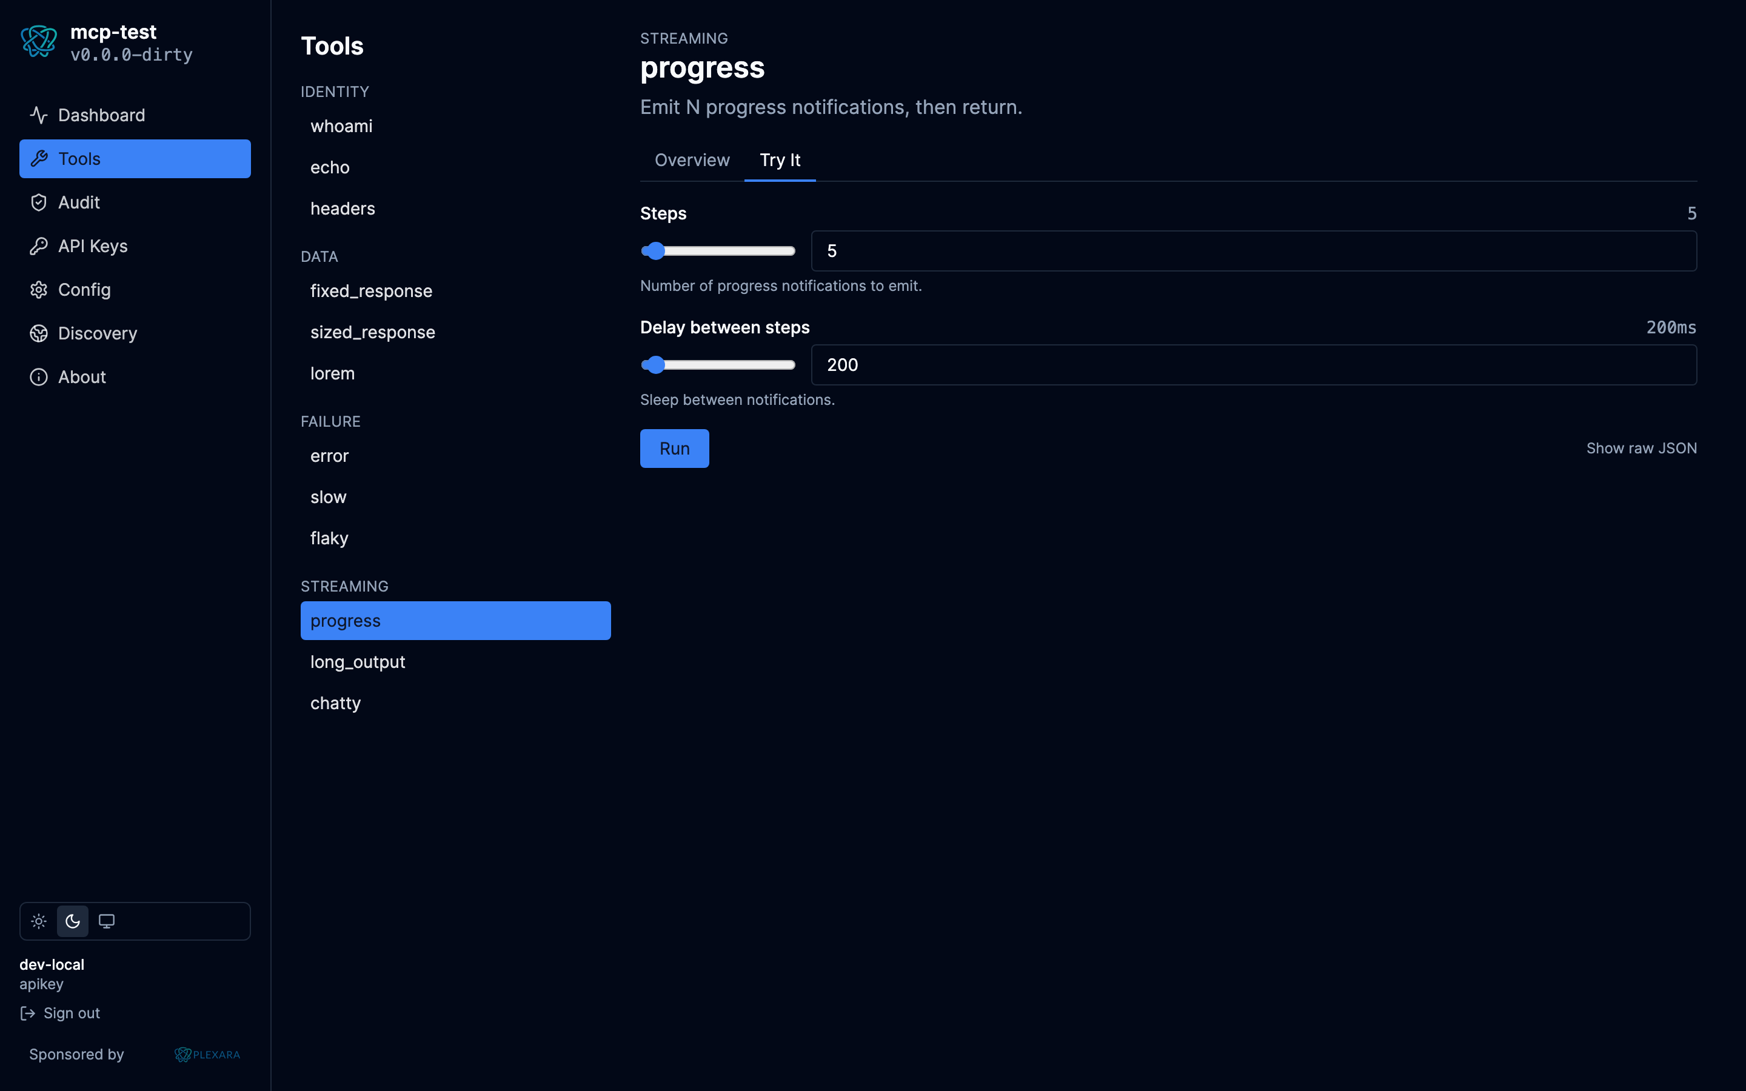Select the key icon for API Keys
Viewport: 1746px width, 1091px height.
pyautogui.click(x=39, y=246)
